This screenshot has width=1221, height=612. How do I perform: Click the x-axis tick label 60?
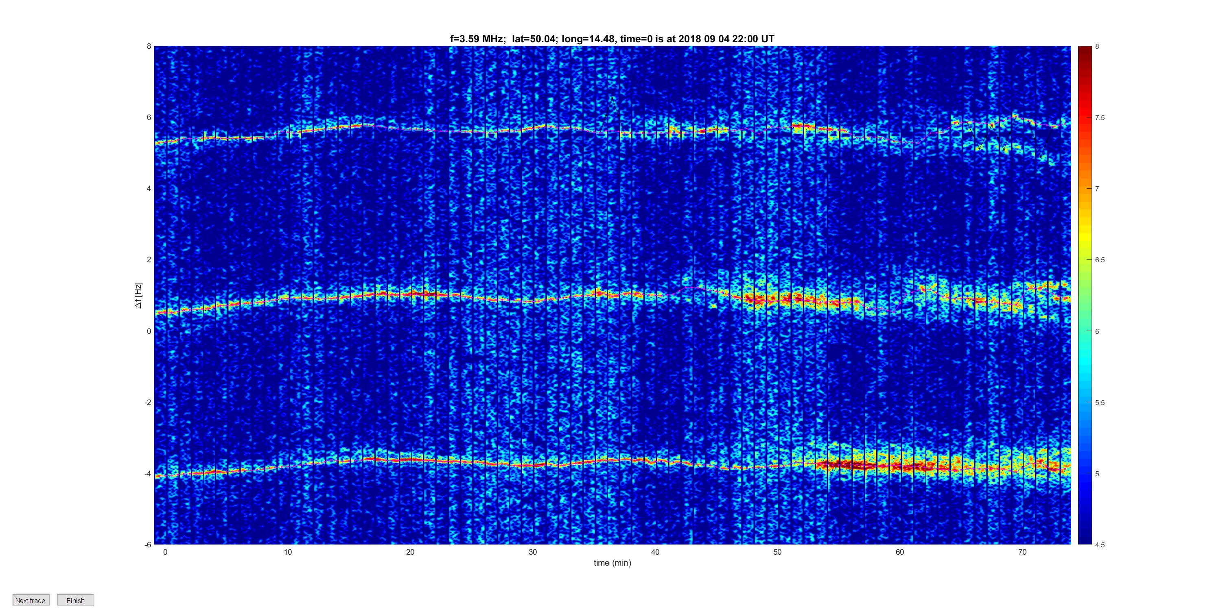coord(899,552)
